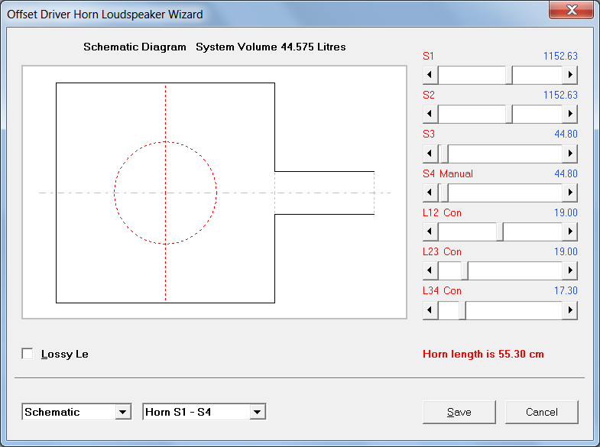Click the Schematic Diagram heading
Screen dimensions: 600x447
tap(135, 47)
